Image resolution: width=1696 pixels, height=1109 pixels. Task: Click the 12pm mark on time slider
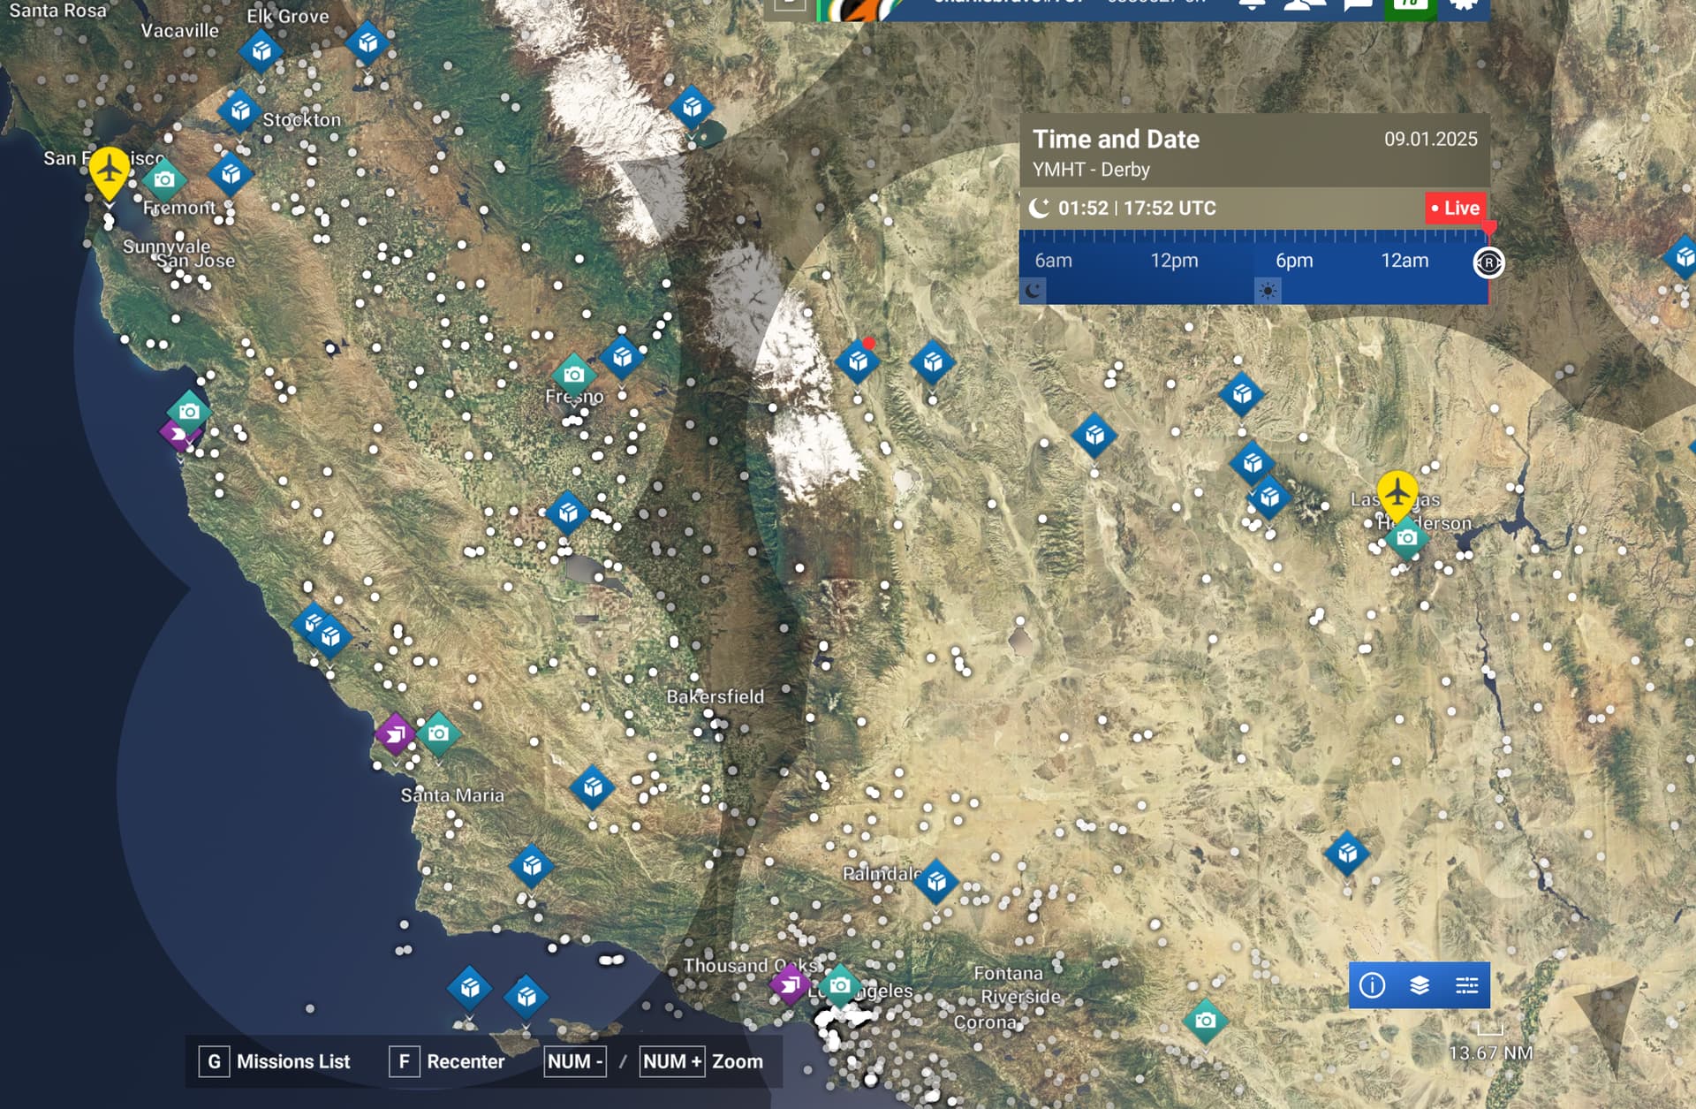pyautogui.click(x=1174, y=261)
